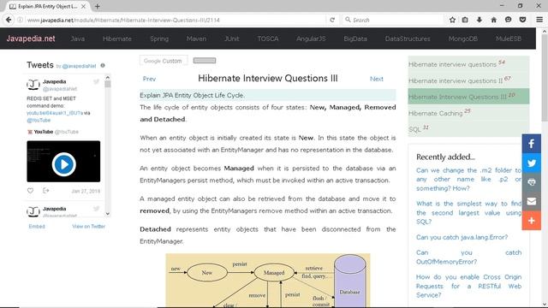Click the Javapedia.net logo
Viewport: 548px width, 308px height.
[31, 38]
